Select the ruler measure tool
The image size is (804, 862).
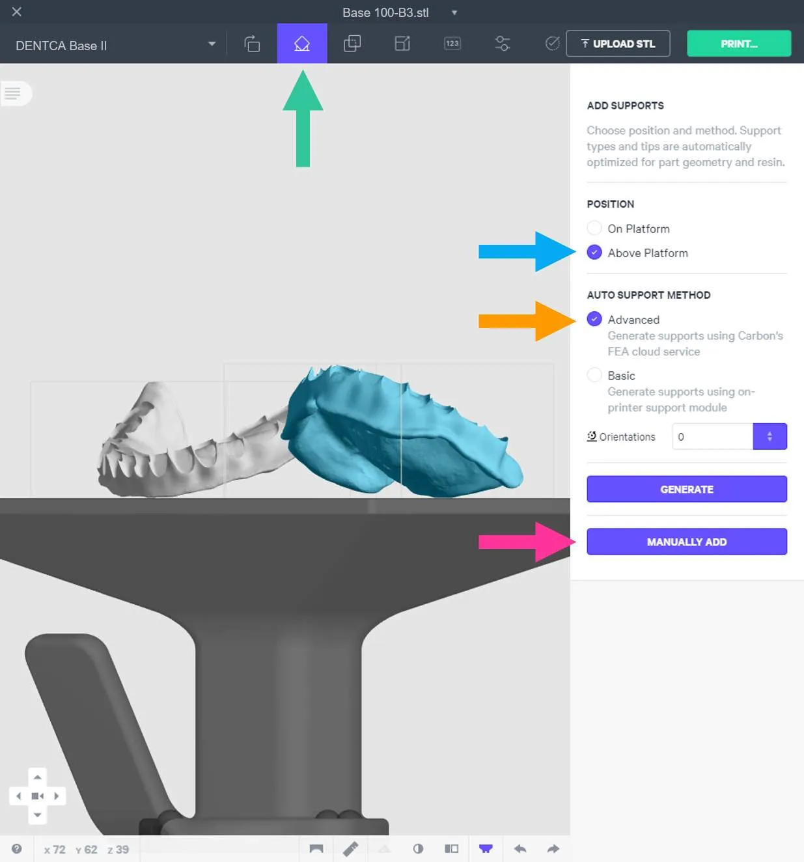coord(351,849)
